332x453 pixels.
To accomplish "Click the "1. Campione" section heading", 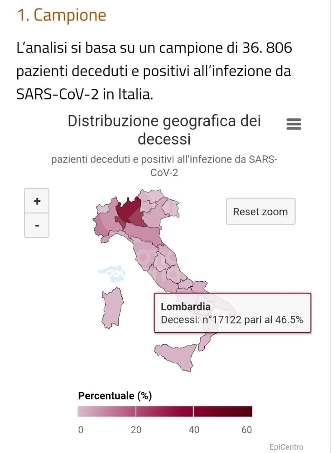I will (x=62, y=15).
